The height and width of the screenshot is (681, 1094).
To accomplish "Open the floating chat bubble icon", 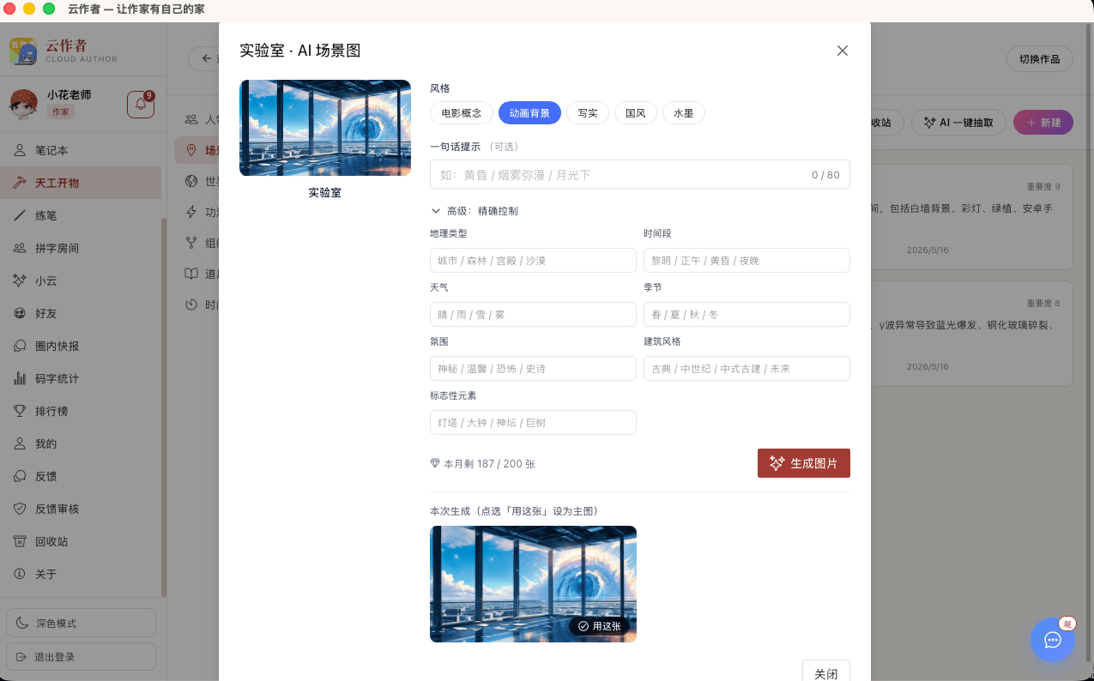I will [1053, 639].
